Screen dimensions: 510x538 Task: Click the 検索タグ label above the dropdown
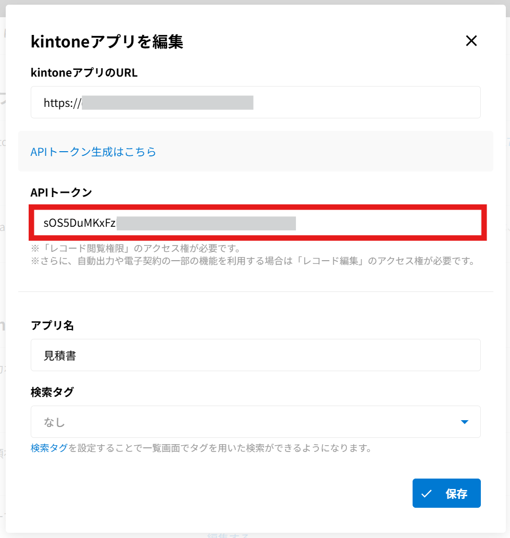52,392
